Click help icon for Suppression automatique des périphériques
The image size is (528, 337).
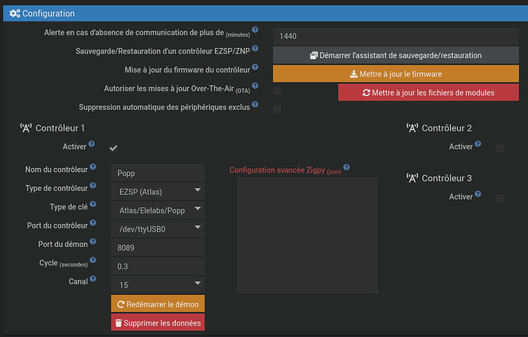(256, 105)
